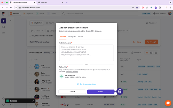The image size is (173, 108).
Task: Click the Submit button in the dialog
Action: (x=101, y=92)
